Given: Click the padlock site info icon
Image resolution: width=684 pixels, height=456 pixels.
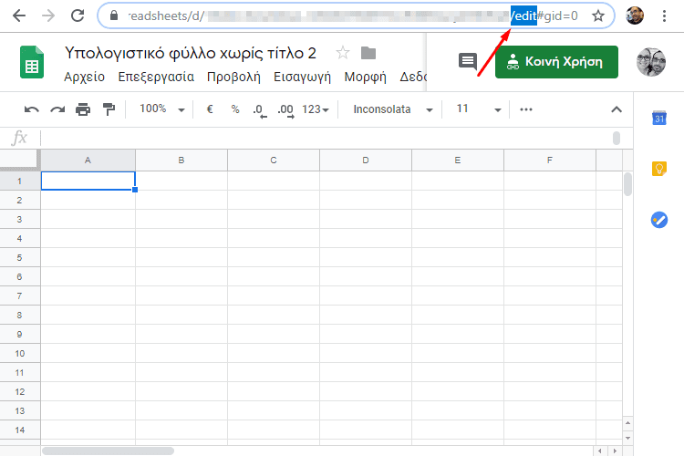Looking at the screenshot, I should click(x=114, y=16).
